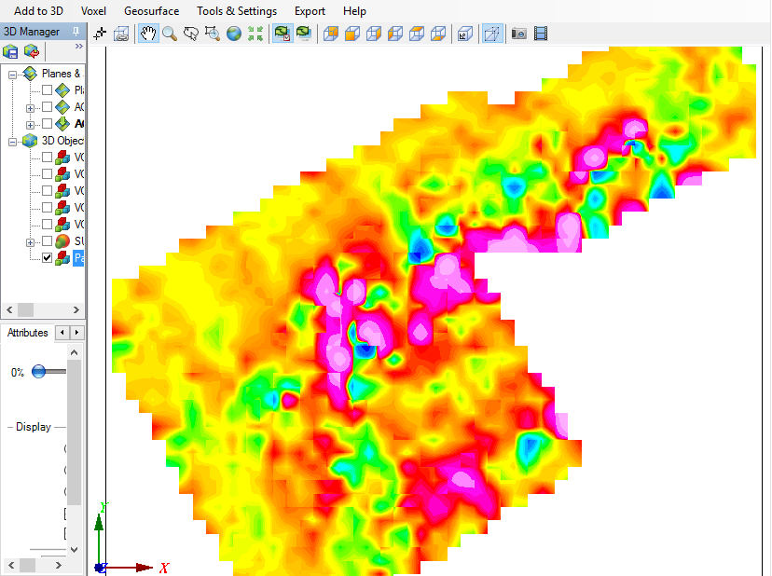Pin the 3D Manager panel
772x576 pixels.
pos(76,32)
